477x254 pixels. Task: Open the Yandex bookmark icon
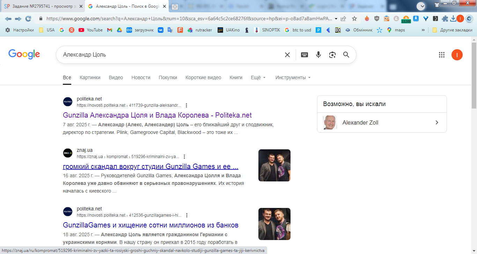(72, 30)
